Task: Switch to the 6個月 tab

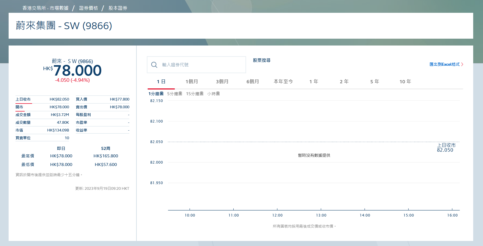Action: click(x=253, y=82)
